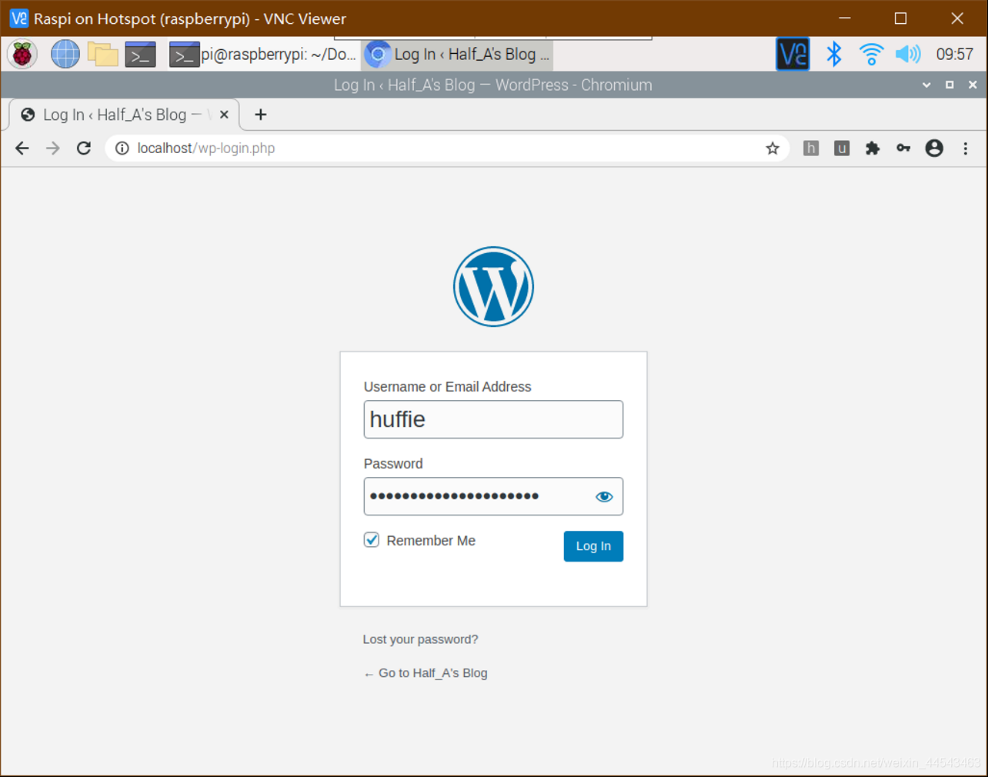Open Chromium window title bar dropdown arrow

click(x=926, y=85)
